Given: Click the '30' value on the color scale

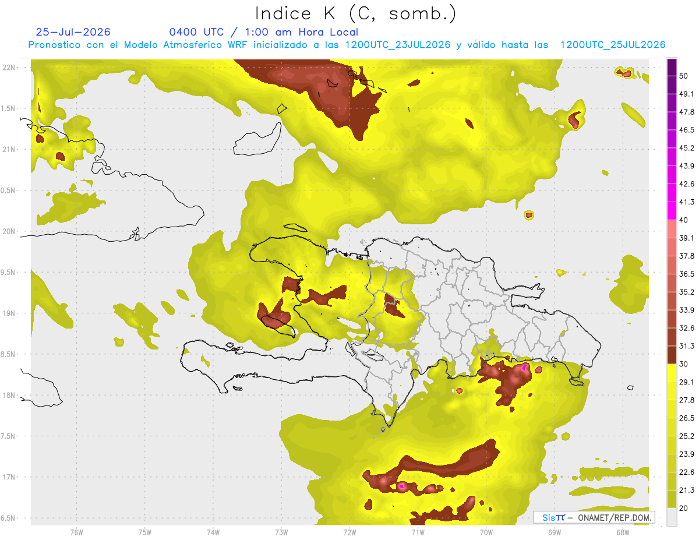Looking at the screenshot, I should coord(685,364).
